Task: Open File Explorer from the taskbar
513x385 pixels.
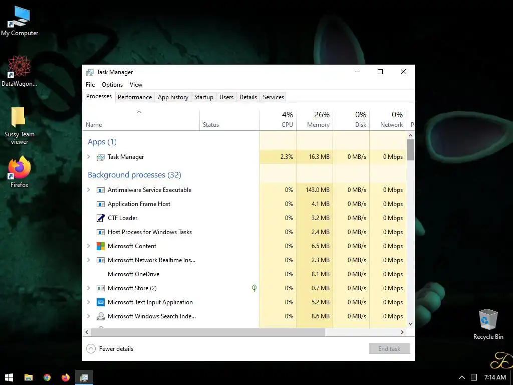Action: (29, 377)
